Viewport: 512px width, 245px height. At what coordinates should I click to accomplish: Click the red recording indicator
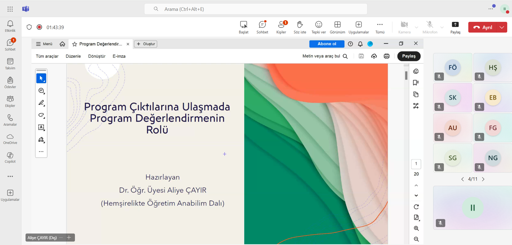(39, 27)
